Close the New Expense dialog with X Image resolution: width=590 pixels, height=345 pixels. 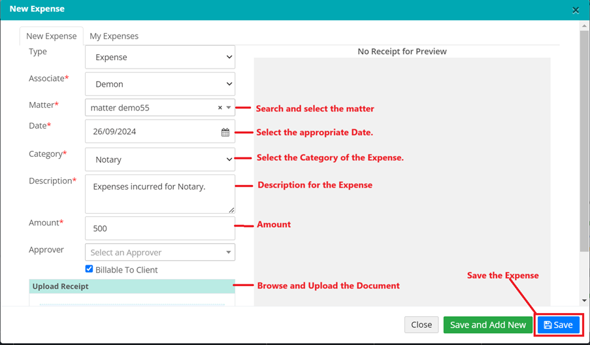575,10
